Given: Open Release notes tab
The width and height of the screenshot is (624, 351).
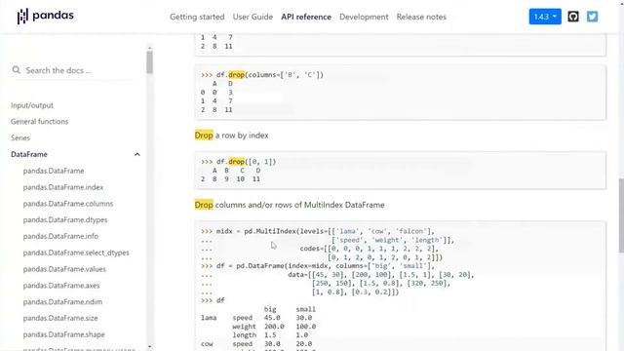Looking at the screenshot, I should 421,17.
